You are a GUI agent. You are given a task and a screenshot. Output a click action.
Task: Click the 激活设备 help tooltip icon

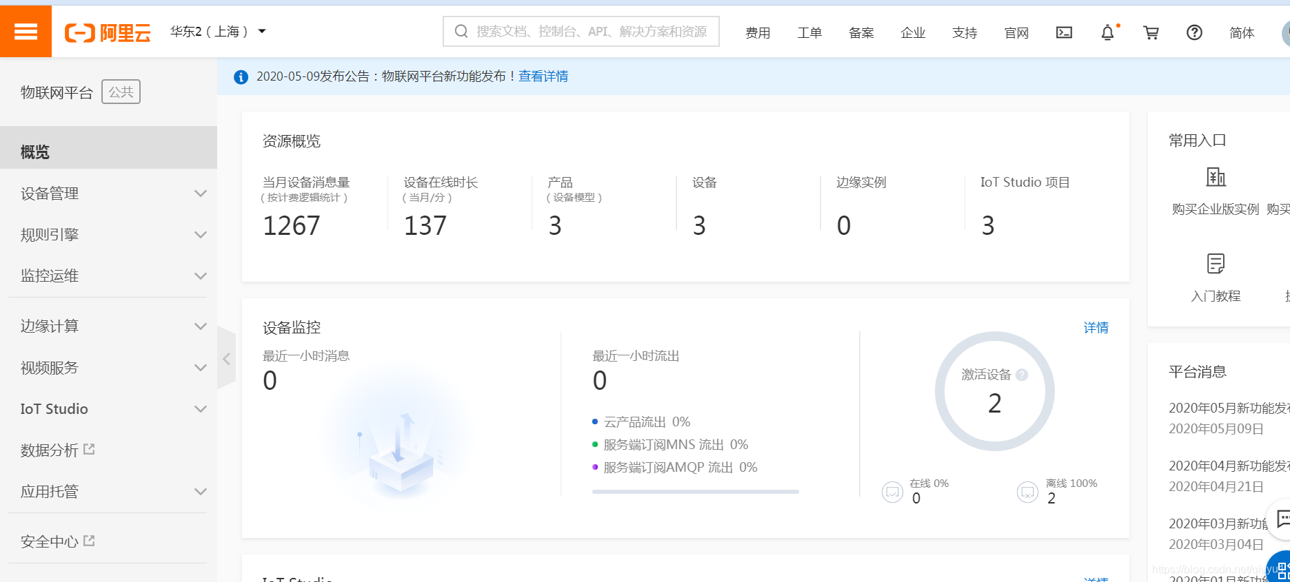point(1022,375)
